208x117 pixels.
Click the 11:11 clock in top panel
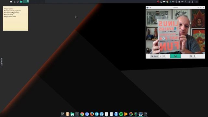point(191,2)
